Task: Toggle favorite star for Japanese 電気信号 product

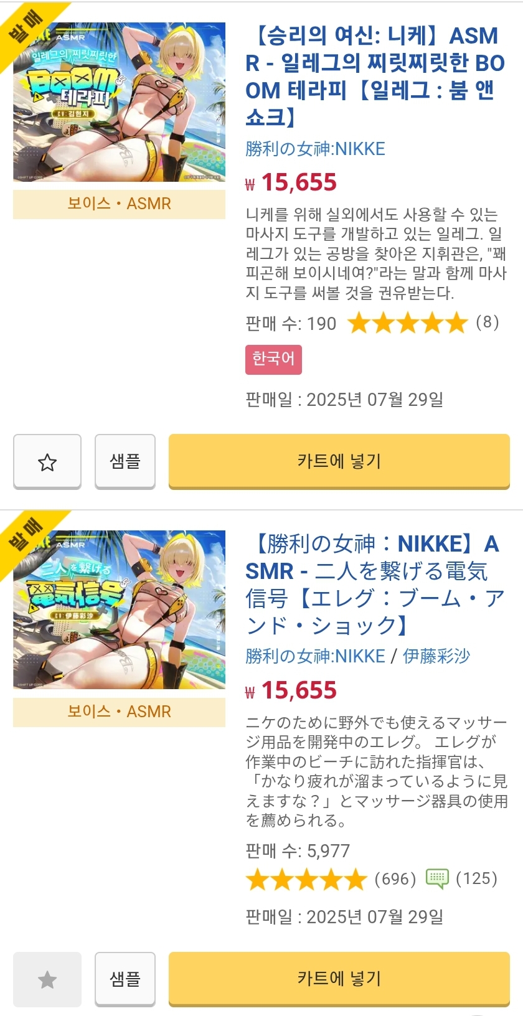Action: click(47, 979)
